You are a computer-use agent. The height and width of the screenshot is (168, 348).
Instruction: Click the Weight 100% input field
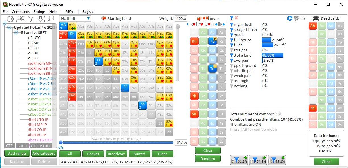pyautogui.click(x=180, y=18)
